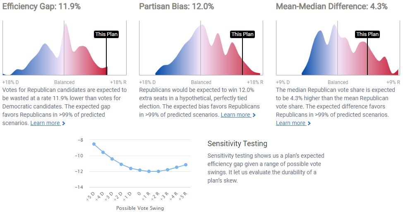Viewport: 403px width, 214px height.
Task: Select This Plan label in Mean-Median Difference chart
Action: click(367, 34)
